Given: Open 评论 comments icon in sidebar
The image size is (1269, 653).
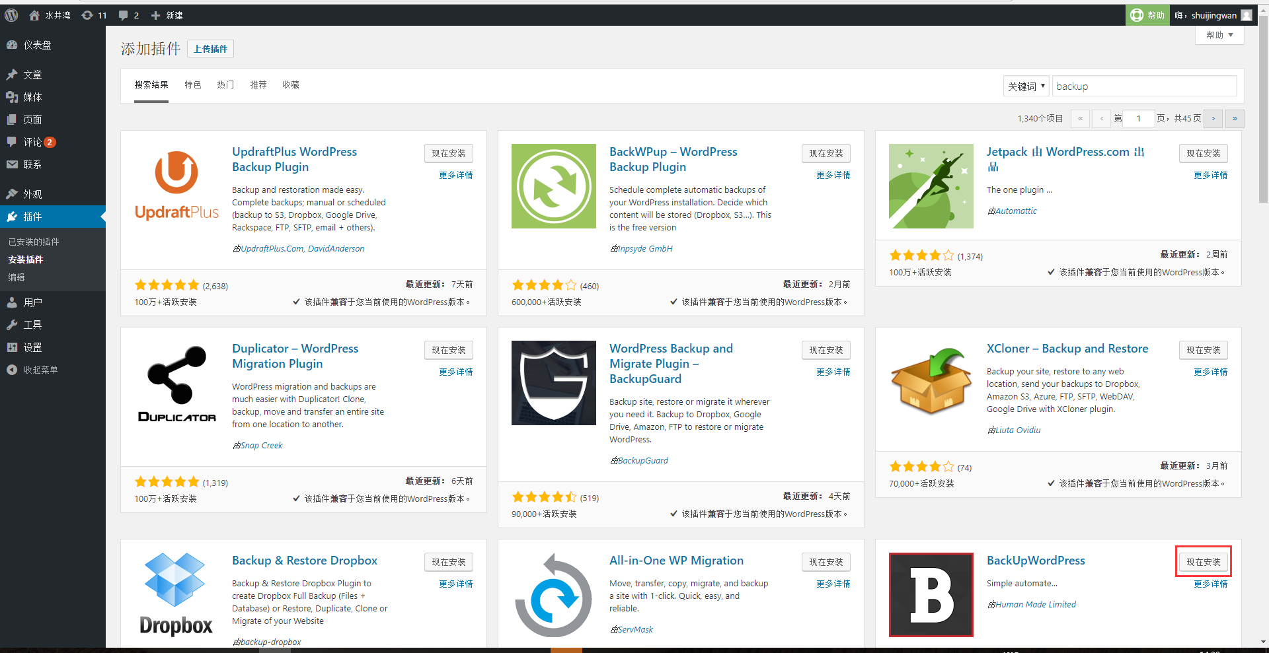Looking at the screenshot, I should point(12,142).
